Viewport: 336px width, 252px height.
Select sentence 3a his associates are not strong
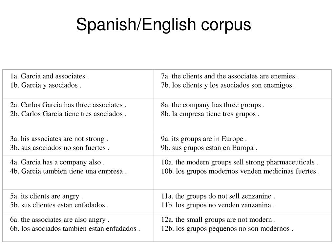[59, 139]
